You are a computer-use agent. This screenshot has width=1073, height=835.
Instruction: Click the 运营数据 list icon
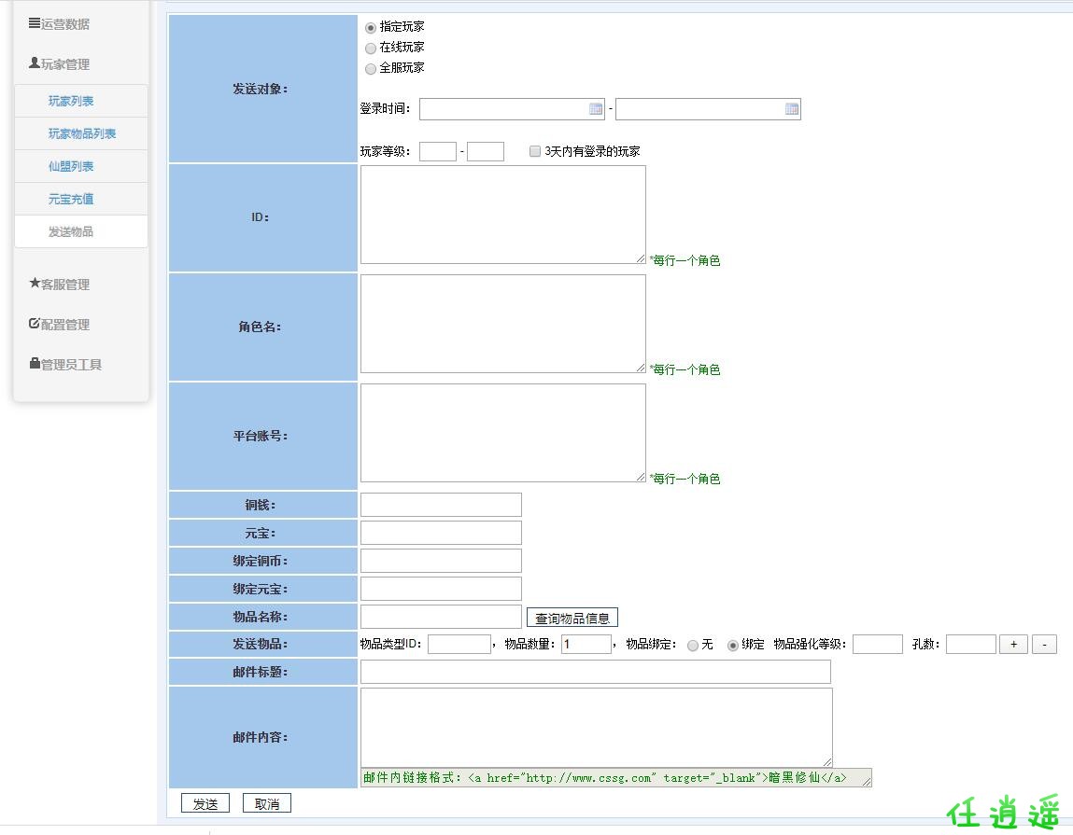pyautogui.click(x=35, y=23)
